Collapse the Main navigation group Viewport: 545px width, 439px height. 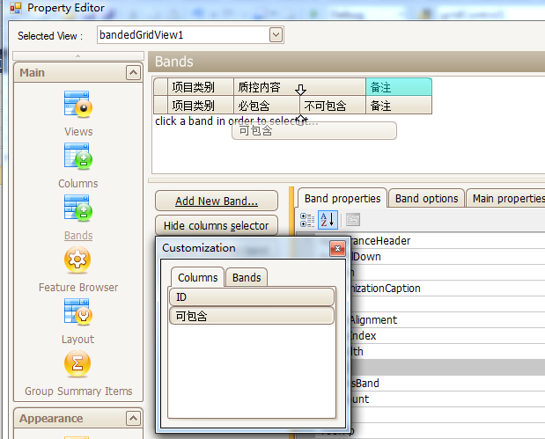coord(133,73)
